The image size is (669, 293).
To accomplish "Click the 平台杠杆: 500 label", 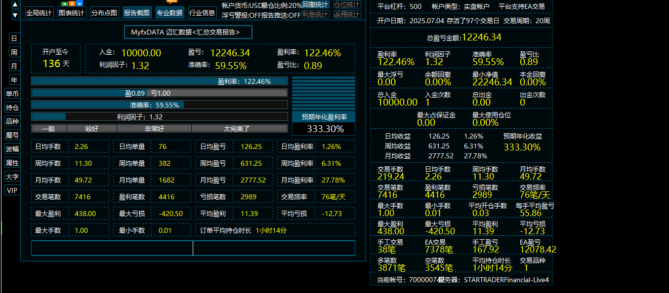I will [399, 6].
